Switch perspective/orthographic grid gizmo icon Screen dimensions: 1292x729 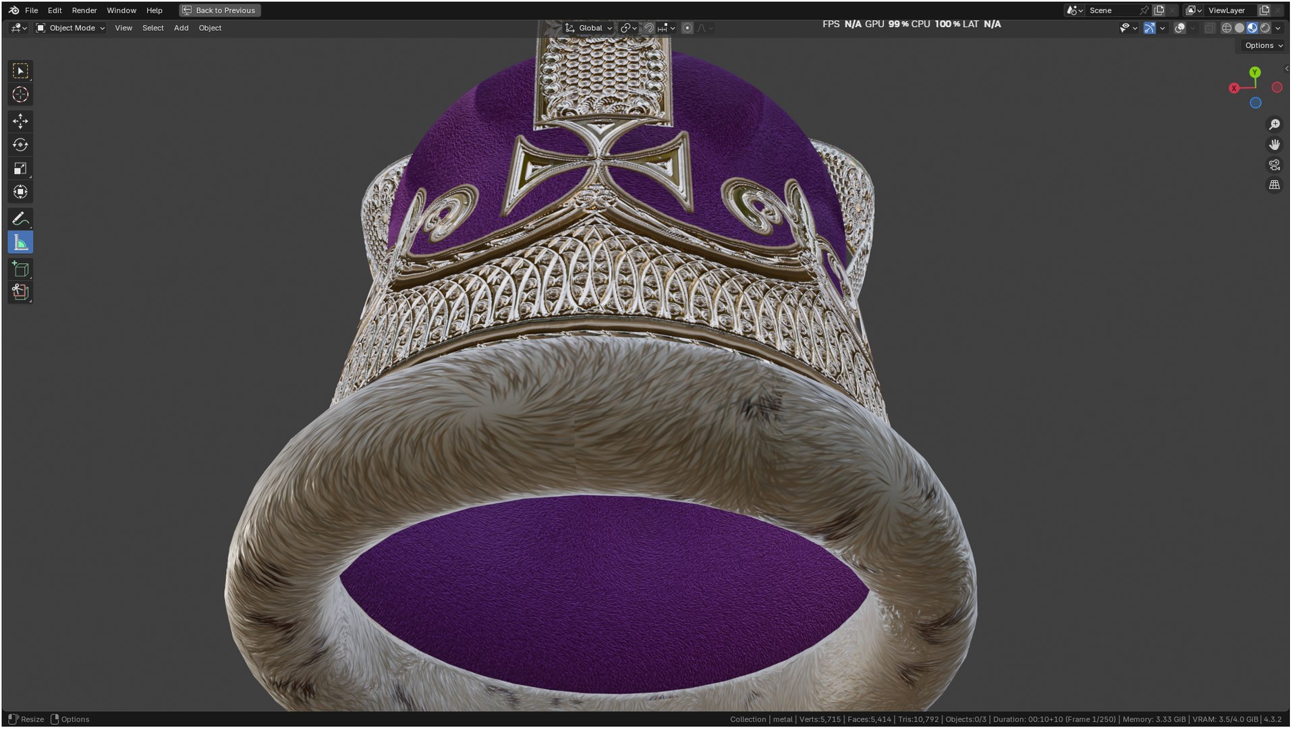click(x=1274, y=185)
